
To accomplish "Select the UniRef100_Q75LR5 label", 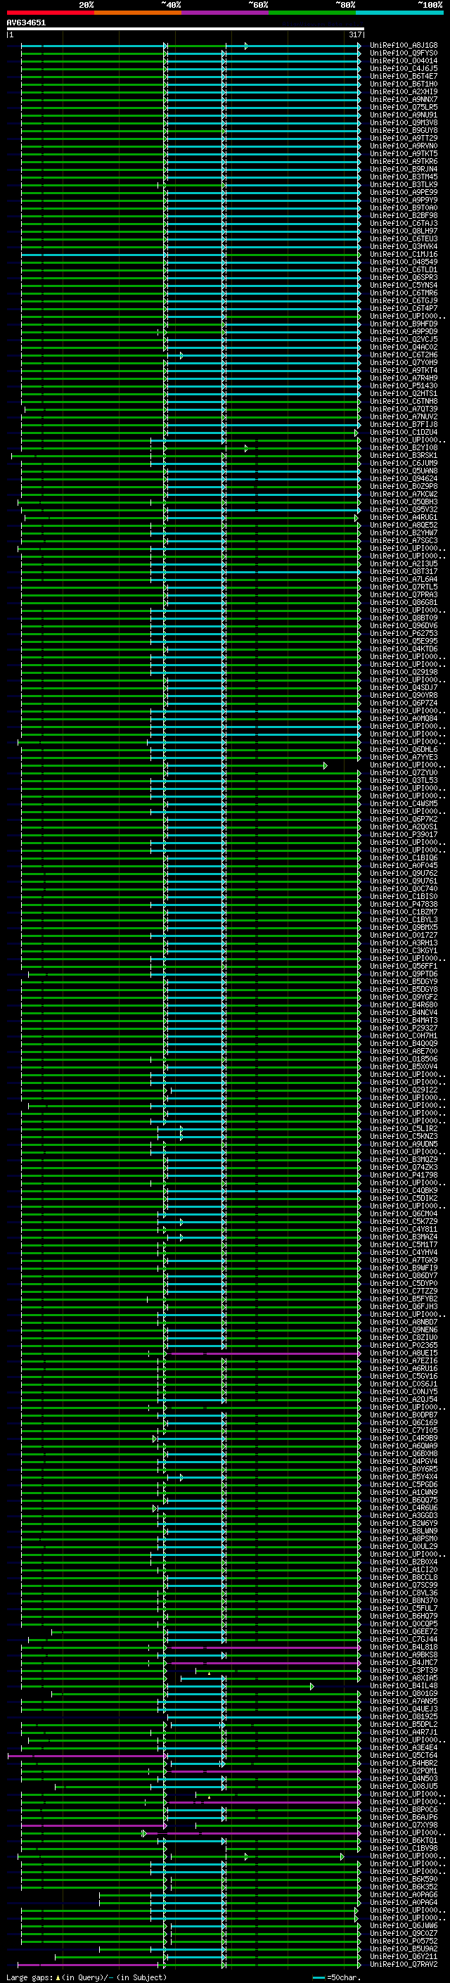I will click(404, 107).
